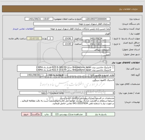Click unit field حلقه
Image resolution: width=145 pixels, height=140 pixels.
click(x=33, y=93)
